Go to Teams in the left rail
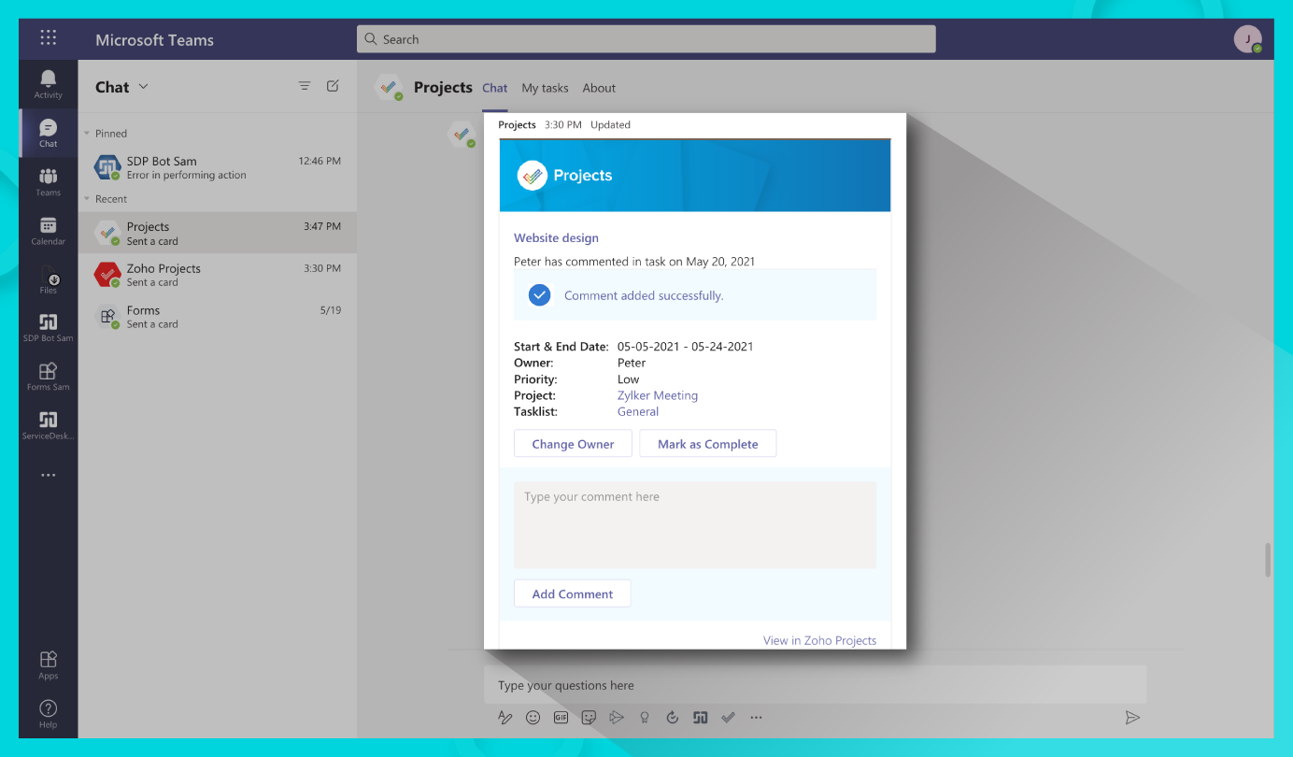This screenshot has height=757, width=1293. coord(49,181)
